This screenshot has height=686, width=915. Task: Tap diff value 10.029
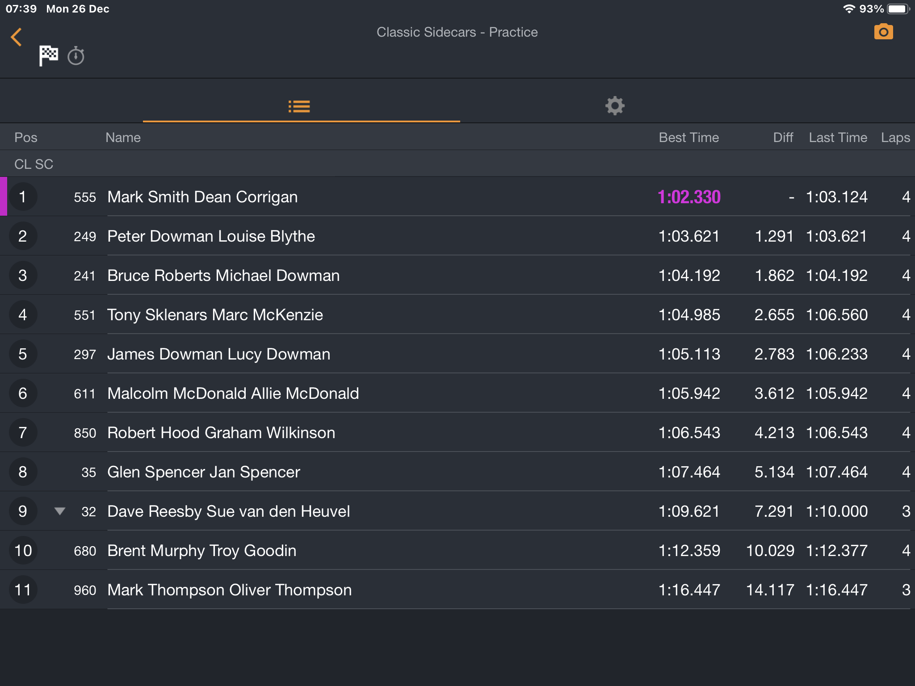click(770, 551)
